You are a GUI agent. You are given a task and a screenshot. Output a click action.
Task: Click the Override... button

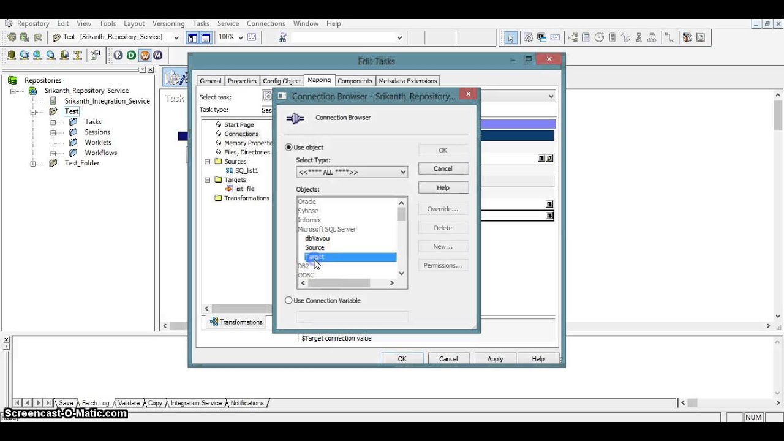pos(443,209)
